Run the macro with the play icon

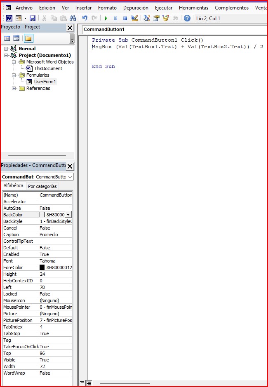coord(106,18)
